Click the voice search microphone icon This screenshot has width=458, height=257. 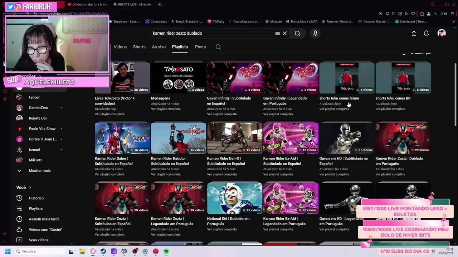(315, 33)
